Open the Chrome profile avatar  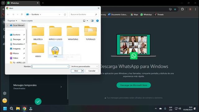190,9
